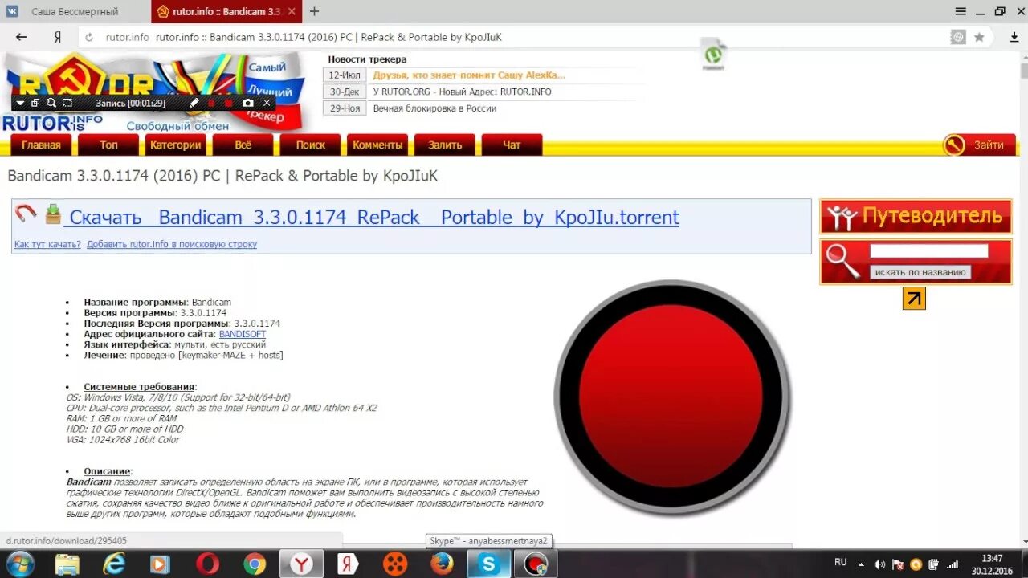Open the Категории menu item
Image resolution: width=1028 pixels, height=578 pixels.
coord(175,145)
